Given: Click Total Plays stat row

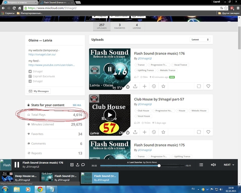Looking at the screenshot, I should coord(55,115).
